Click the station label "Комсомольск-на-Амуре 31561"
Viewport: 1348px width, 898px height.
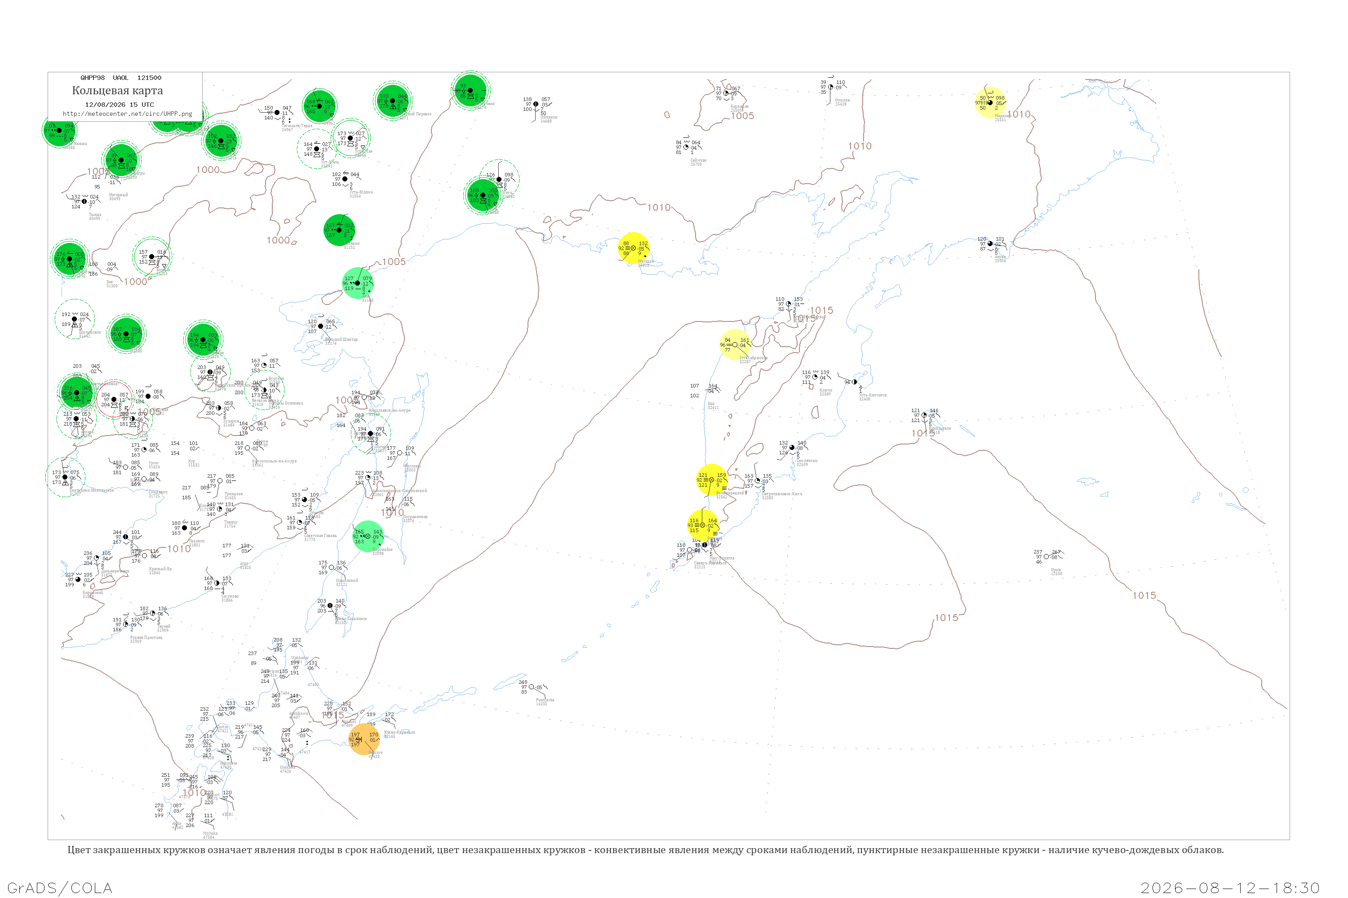pos(274,463)
